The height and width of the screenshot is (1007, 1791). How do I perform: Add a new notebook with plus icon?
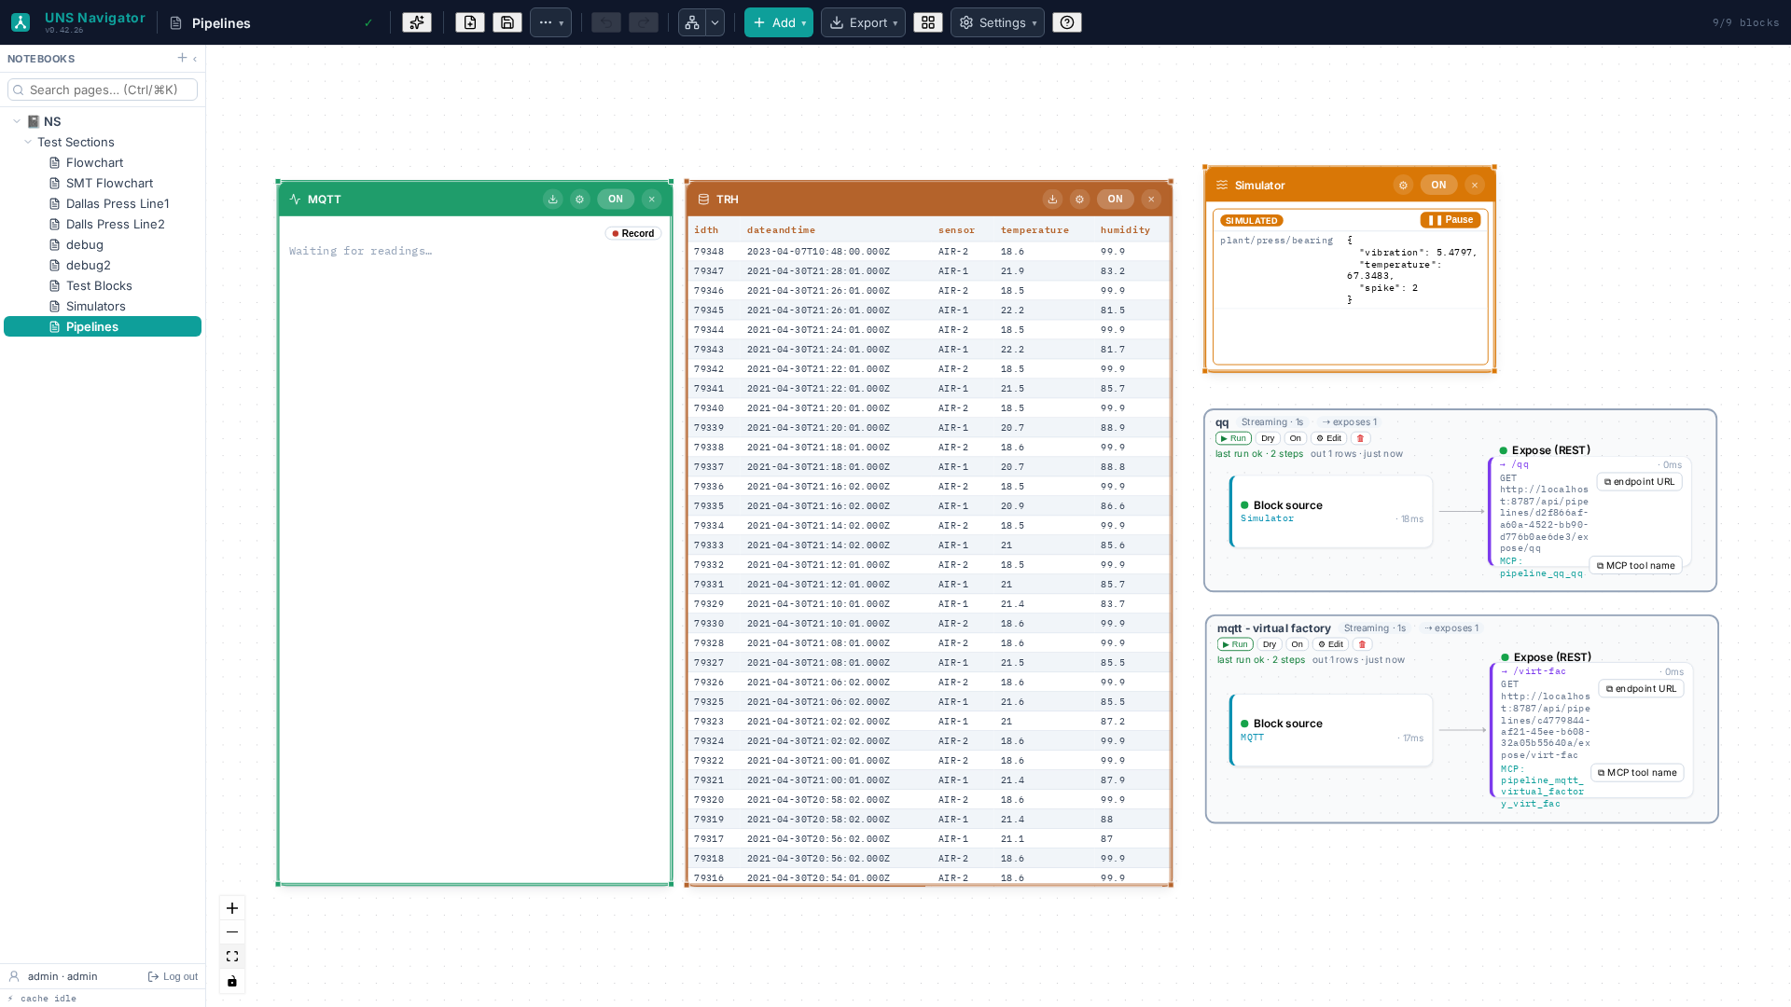point(182,58)
